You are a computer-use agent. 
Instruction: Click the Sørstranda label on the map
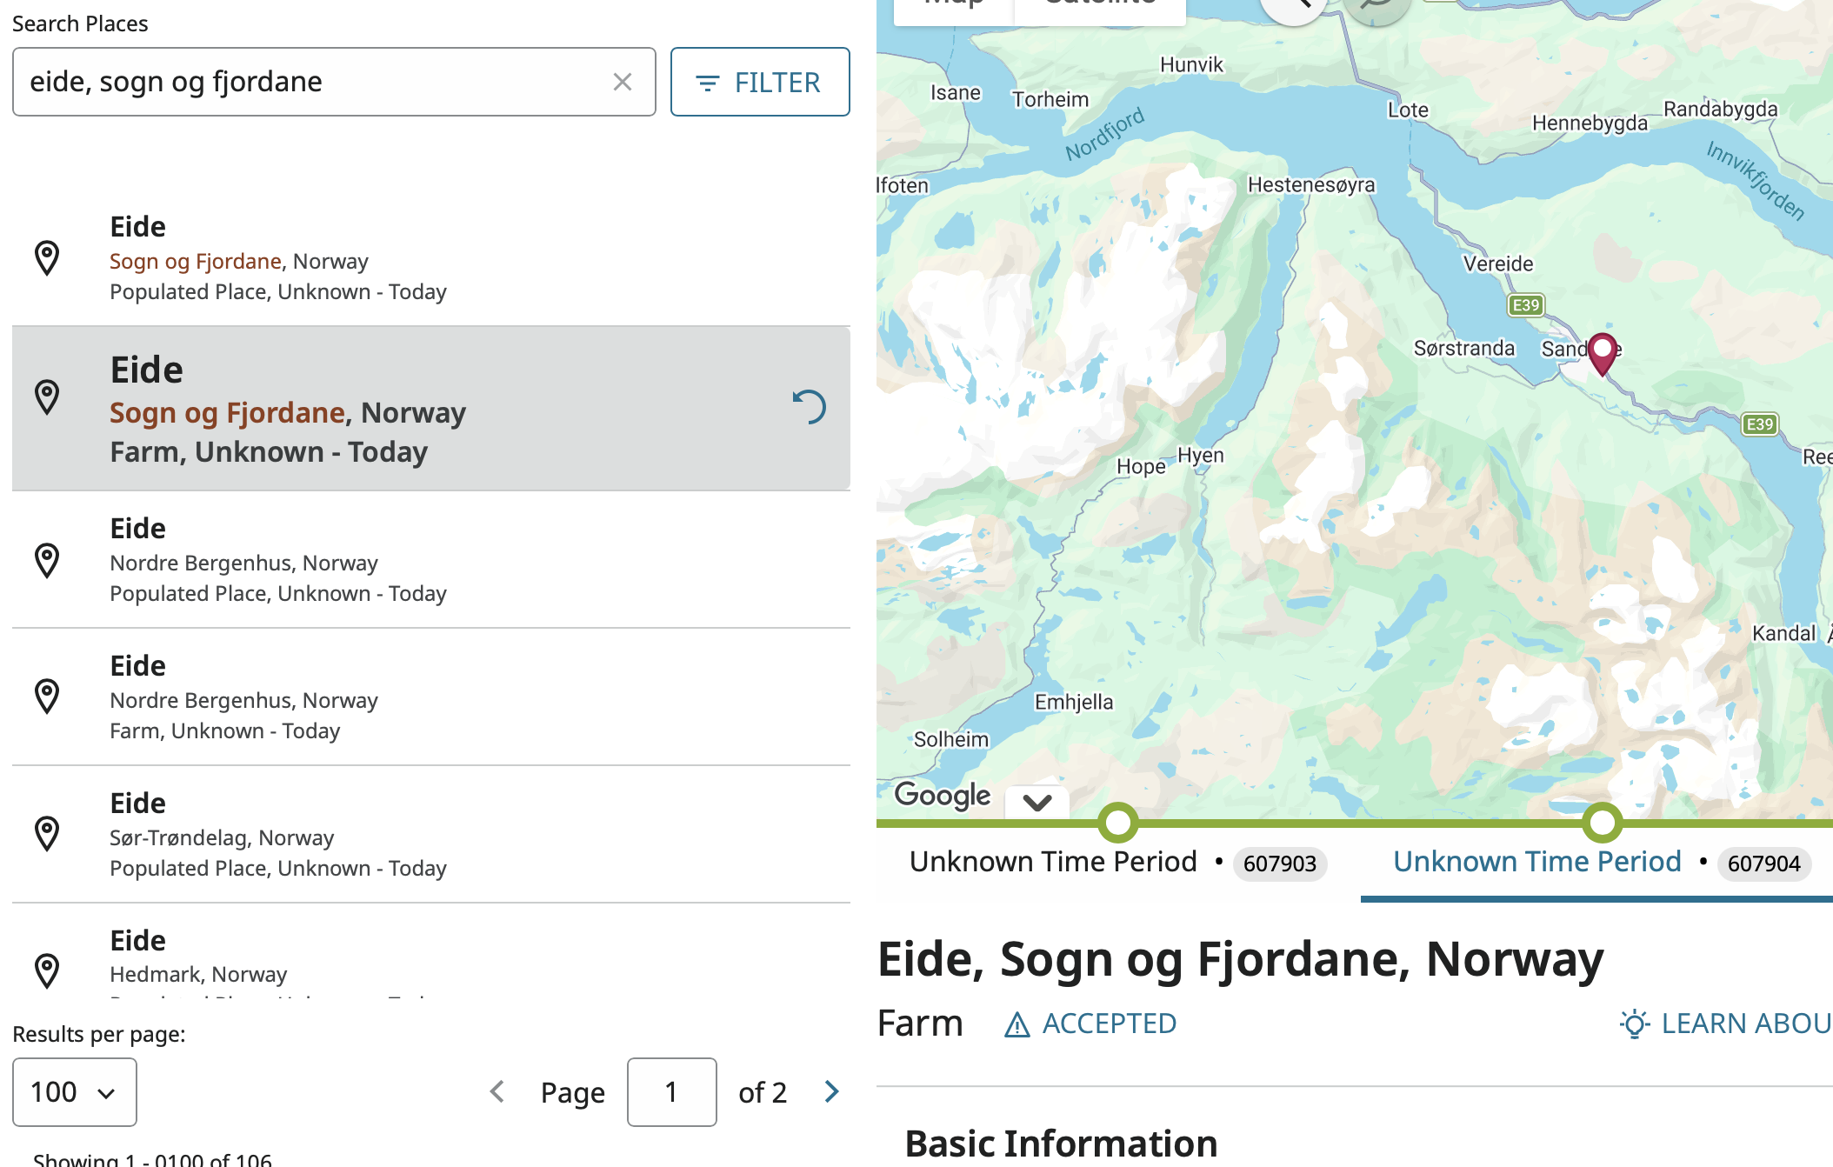[x=1464, y=348]
